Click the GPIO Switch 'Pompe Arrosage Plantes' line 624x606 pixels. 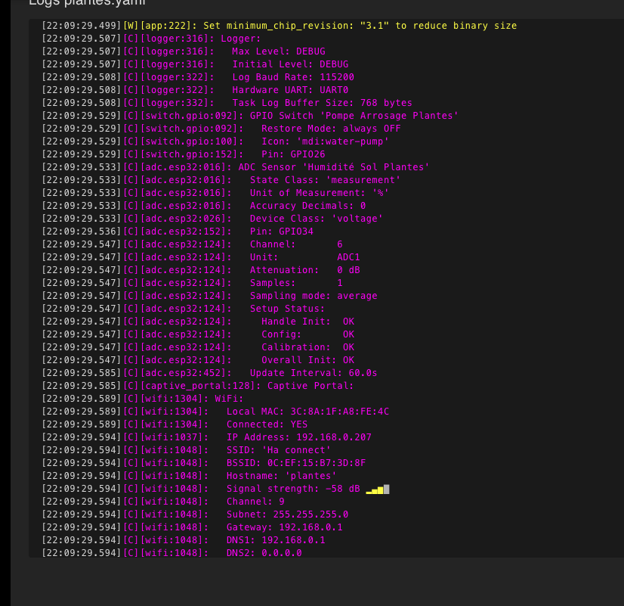point(354,116)
